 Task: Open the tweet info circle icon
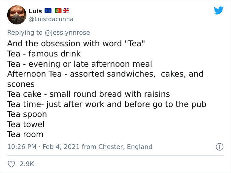219,147
